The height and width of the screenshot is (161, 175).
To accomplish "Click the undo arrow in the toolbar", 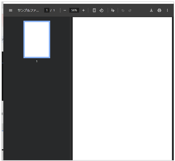I will 123,10.
